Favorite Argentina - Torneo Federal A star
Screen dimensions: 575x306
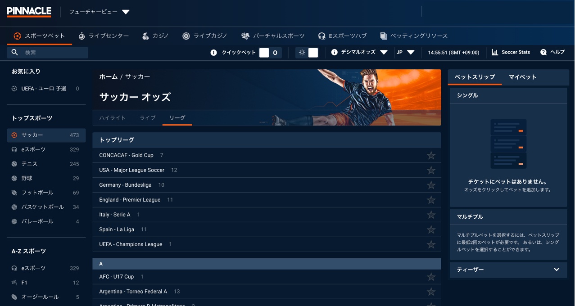431,292
